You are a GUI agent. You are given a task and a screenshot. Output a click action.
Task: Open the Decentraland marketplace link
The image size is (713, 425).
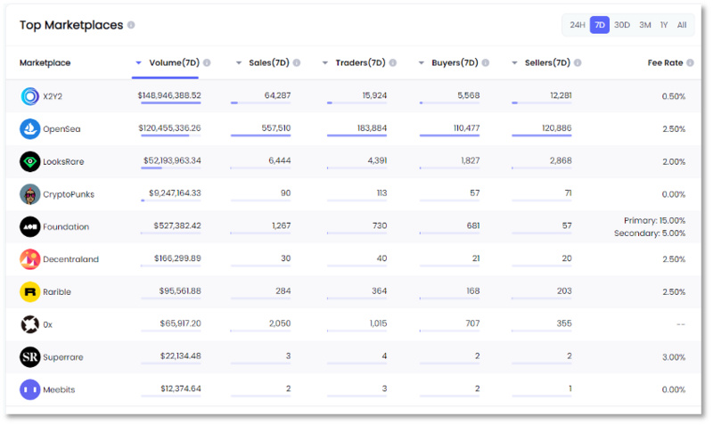(x=71, y=259)
